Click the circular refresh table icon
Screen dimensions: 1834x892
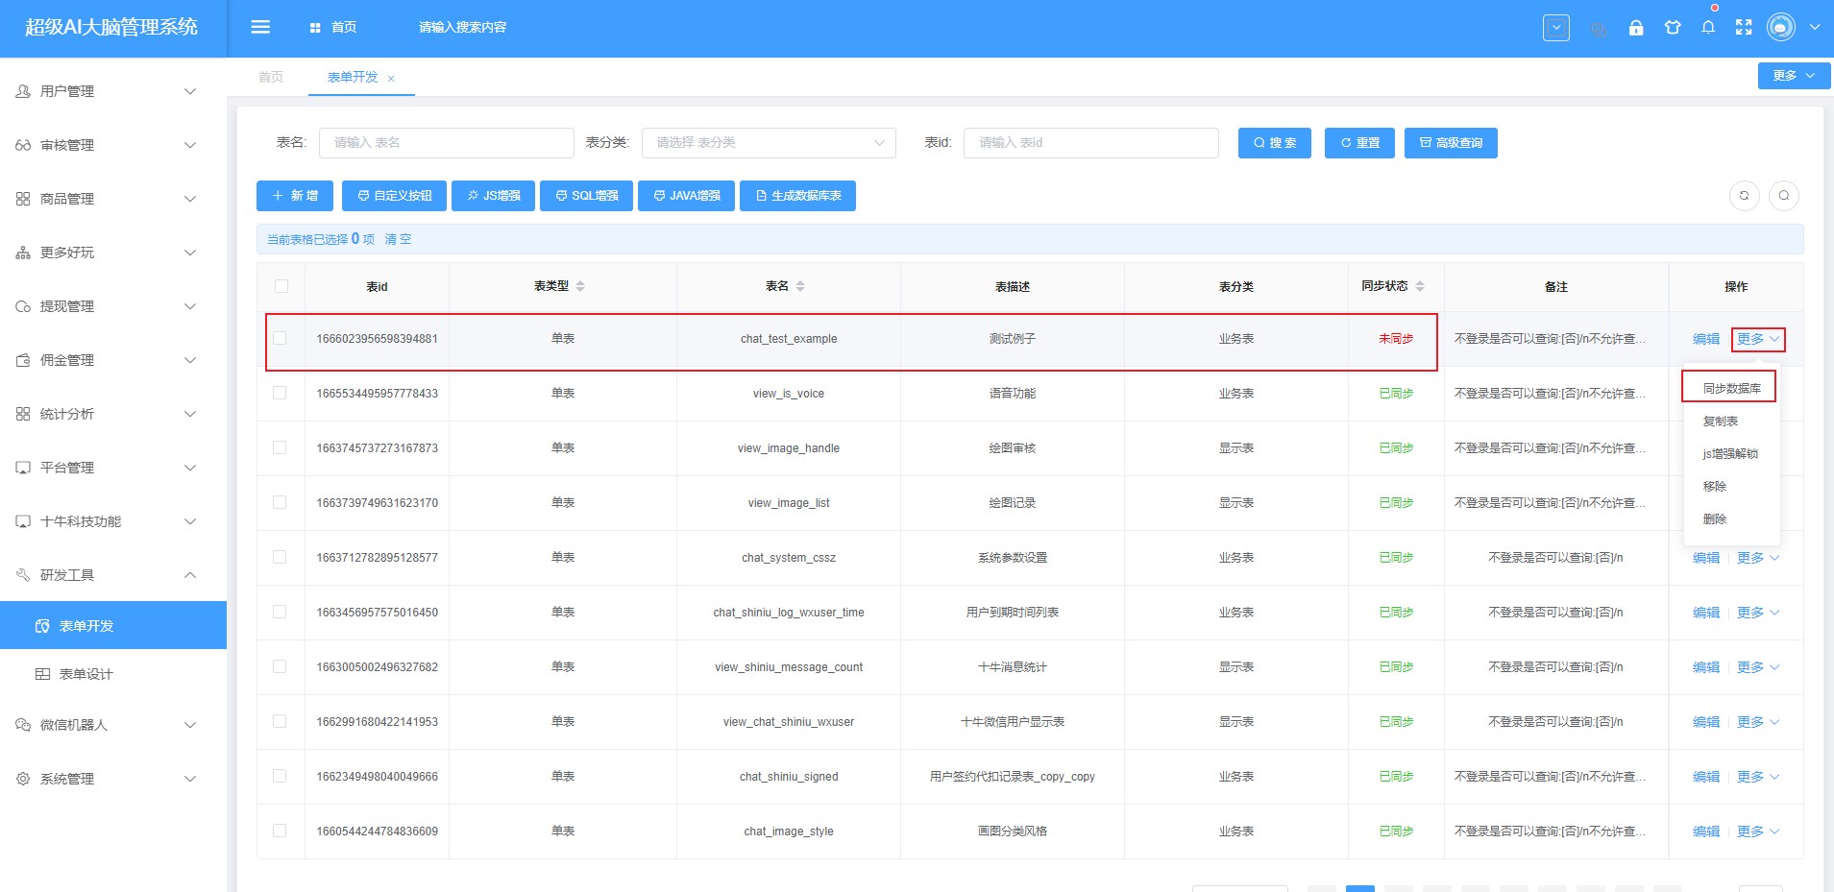1744,196
